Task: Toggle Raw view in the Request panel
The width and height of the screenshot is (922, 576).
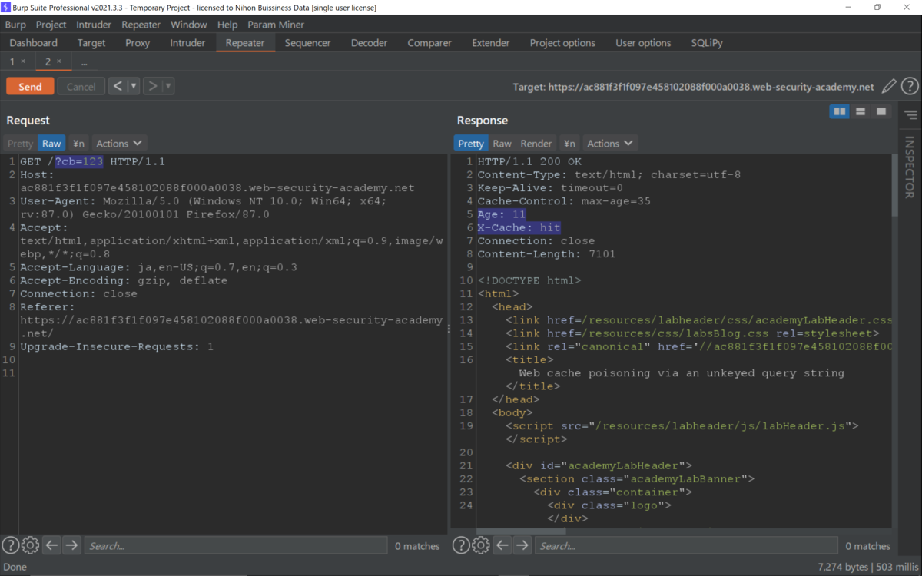Action: point(51,144)
